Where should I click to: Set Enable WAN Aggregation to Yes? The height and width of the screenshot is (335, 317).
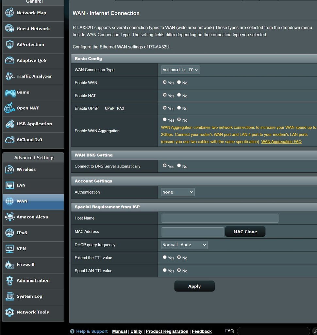tap(165, 120)
